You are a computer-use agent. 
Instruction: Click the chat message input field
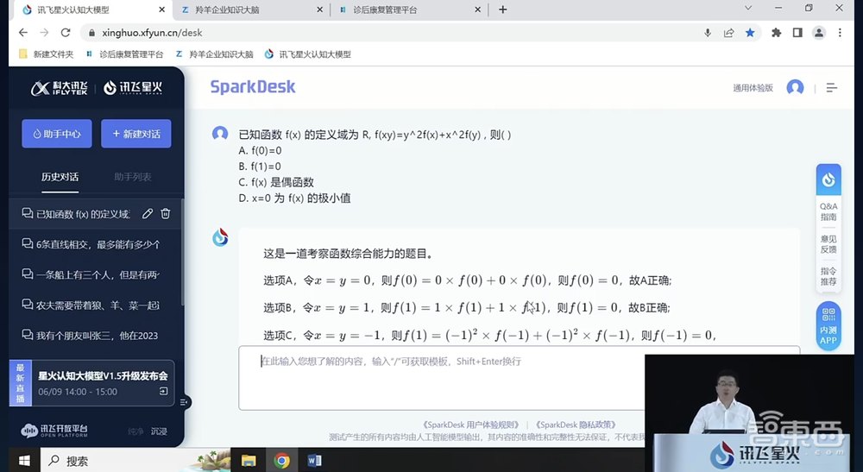pyautogui.click(x=518, y=362)
